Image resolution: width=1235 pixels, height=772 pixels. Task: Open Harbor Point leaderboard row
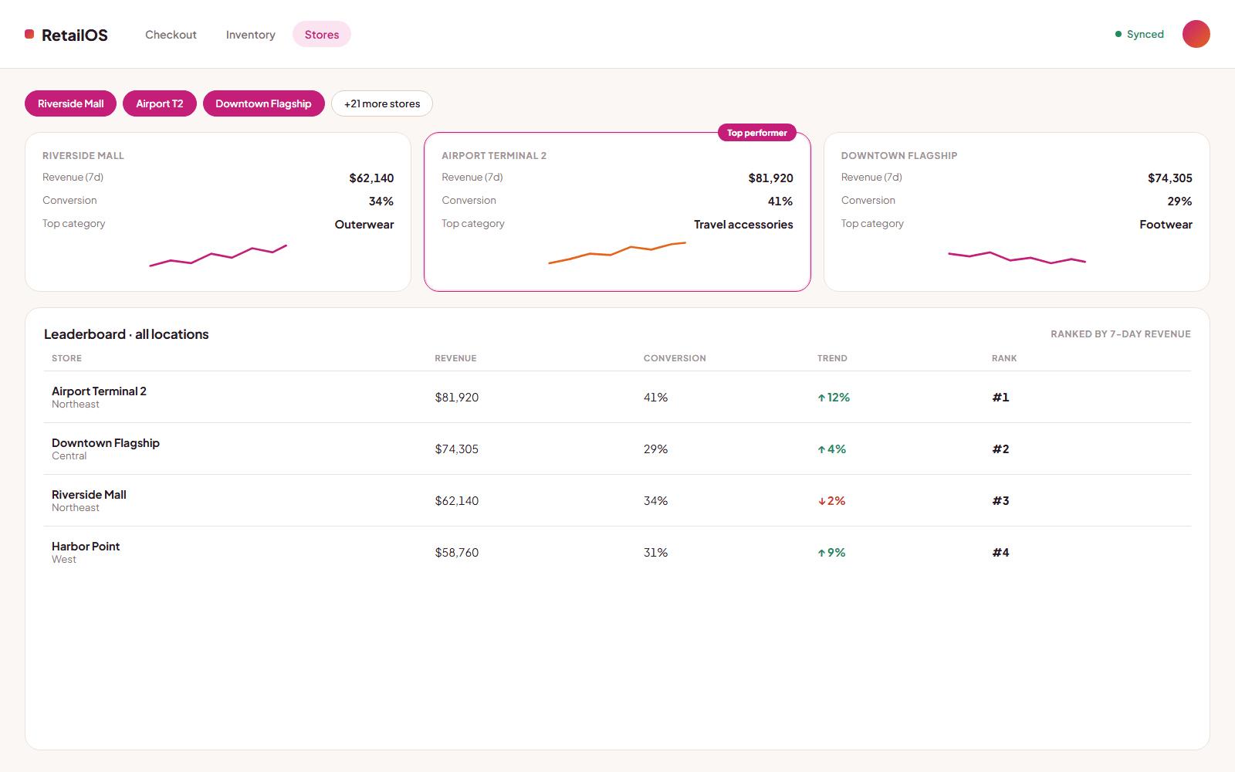[617, 552]
